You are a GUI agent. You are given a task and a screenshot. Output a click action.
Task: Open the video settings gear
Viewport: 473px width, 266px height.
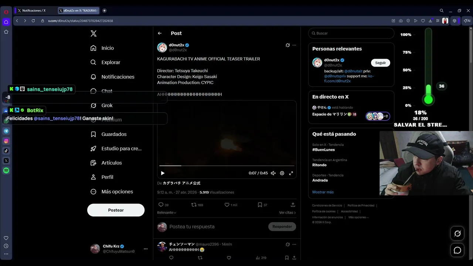(x=282, y=173)
